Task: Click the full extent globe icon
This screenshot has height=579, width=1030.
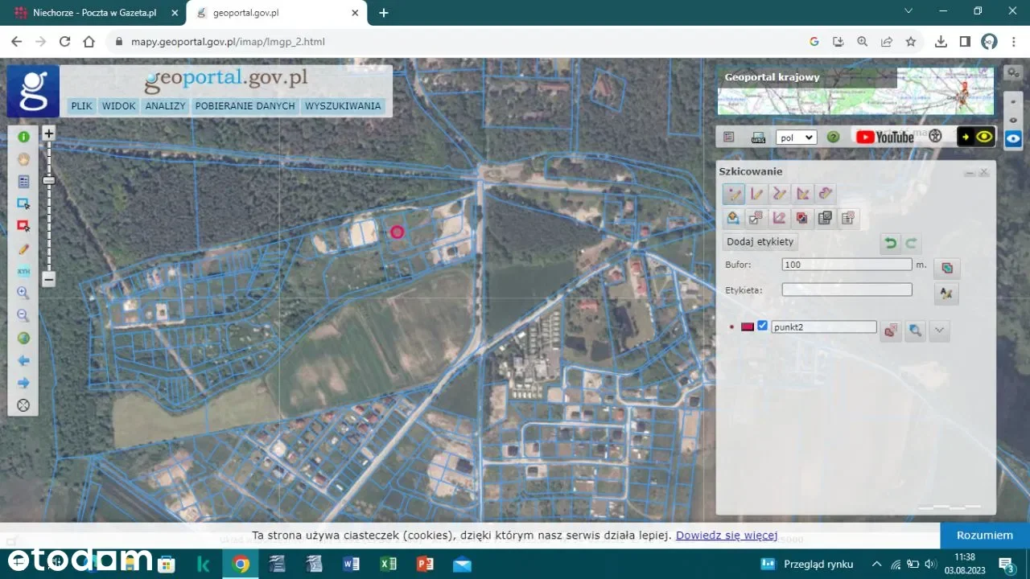Action: tap(23, 339)
